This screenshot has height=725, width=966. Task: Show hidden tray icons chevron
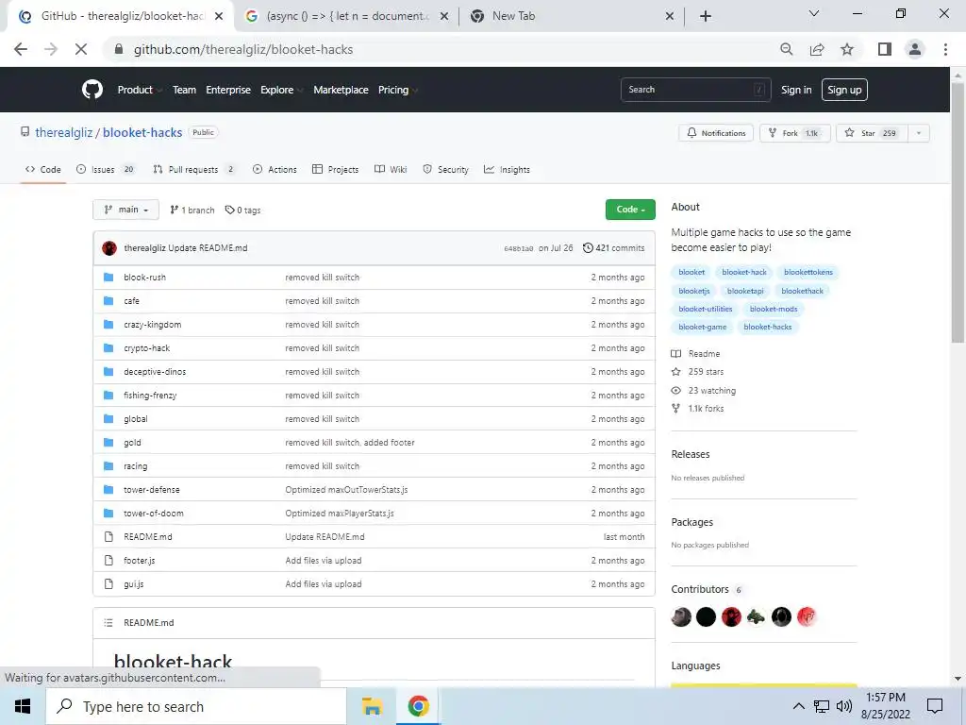798,706
